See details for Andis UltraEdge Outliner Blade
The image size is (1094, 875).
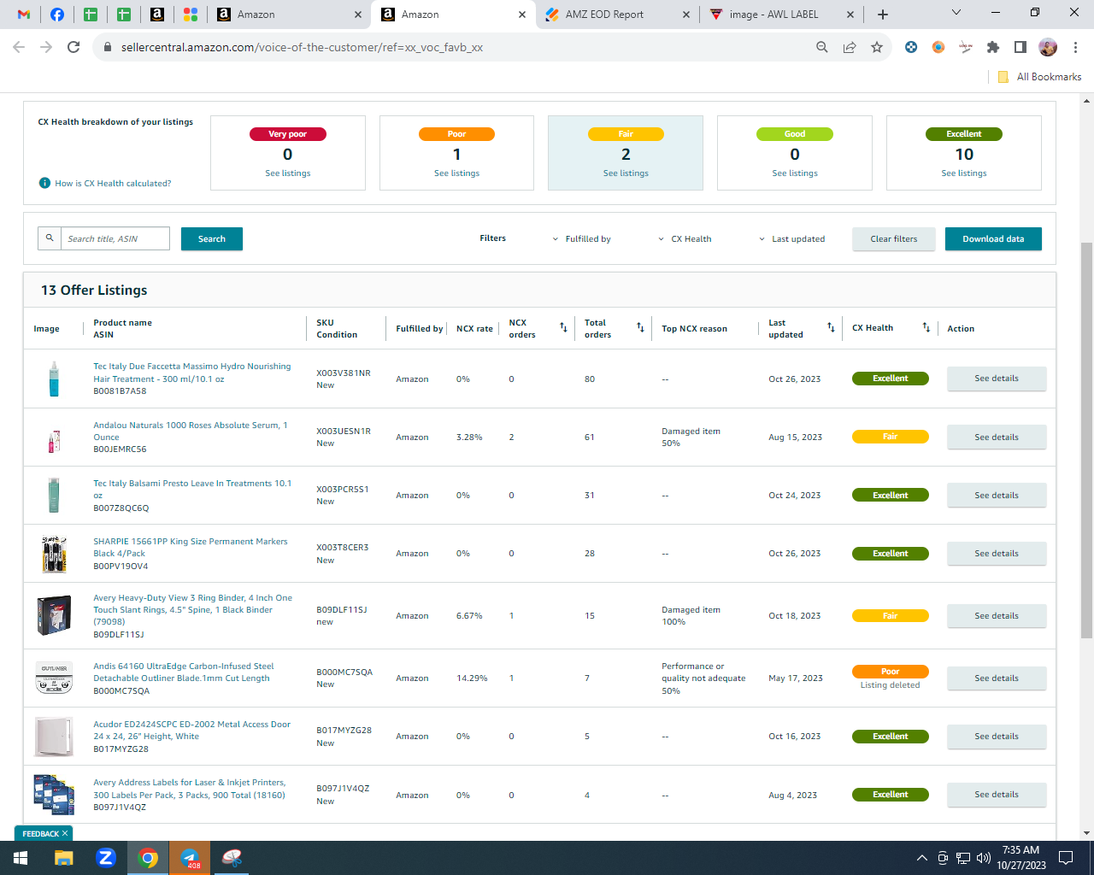pos(997,678)
